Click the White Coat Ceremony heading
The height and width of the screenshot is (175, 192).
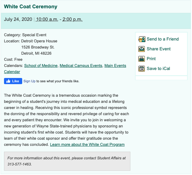click(31, 7)
